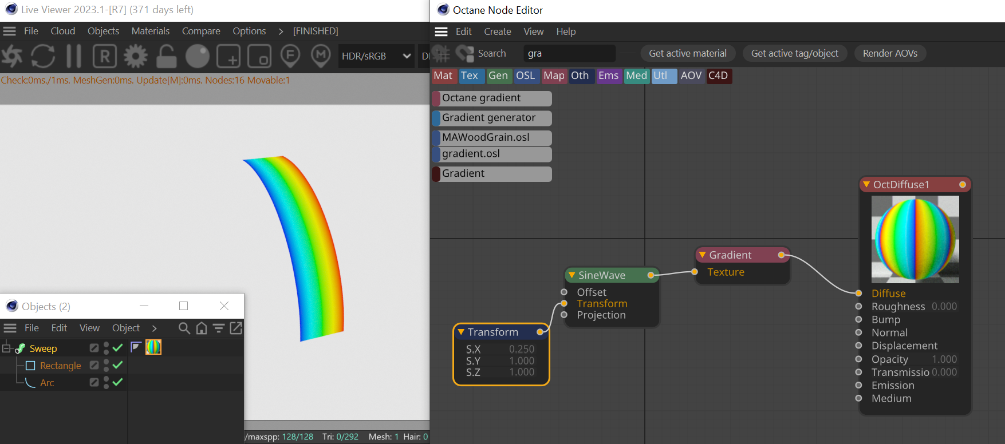Open the Live Viewer File menu
Image resolution: width=1005 pixels, height=444 pixels.
(x=31, y=31)
